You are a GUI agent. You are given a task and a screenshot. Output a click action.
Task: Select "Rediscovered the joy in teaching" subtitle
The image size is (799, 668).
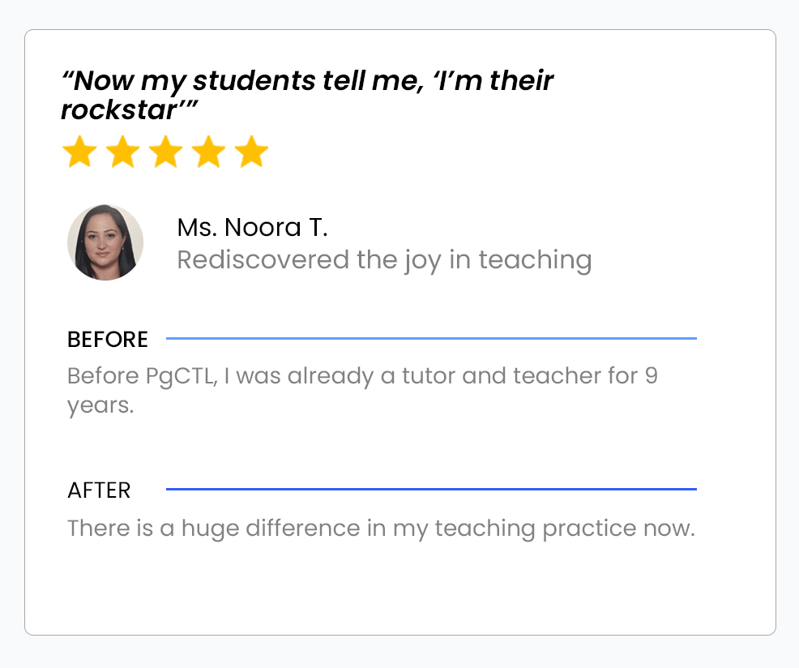tap(384, 260)
